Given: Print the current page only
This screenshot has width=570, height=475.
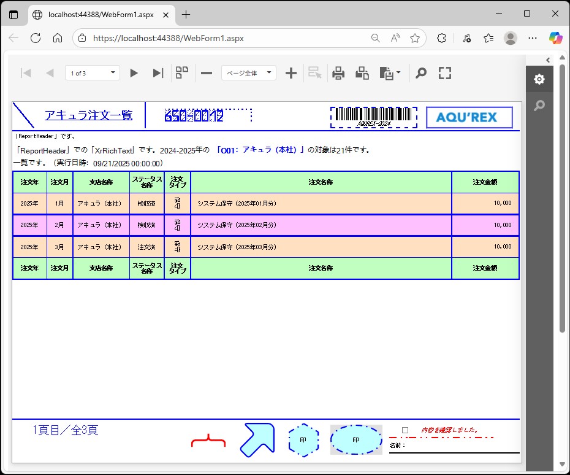Looking at the screenshot, I should (x=362, y=73).
